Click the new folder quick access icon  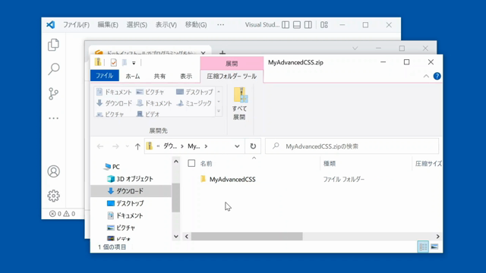pos(125,62)
